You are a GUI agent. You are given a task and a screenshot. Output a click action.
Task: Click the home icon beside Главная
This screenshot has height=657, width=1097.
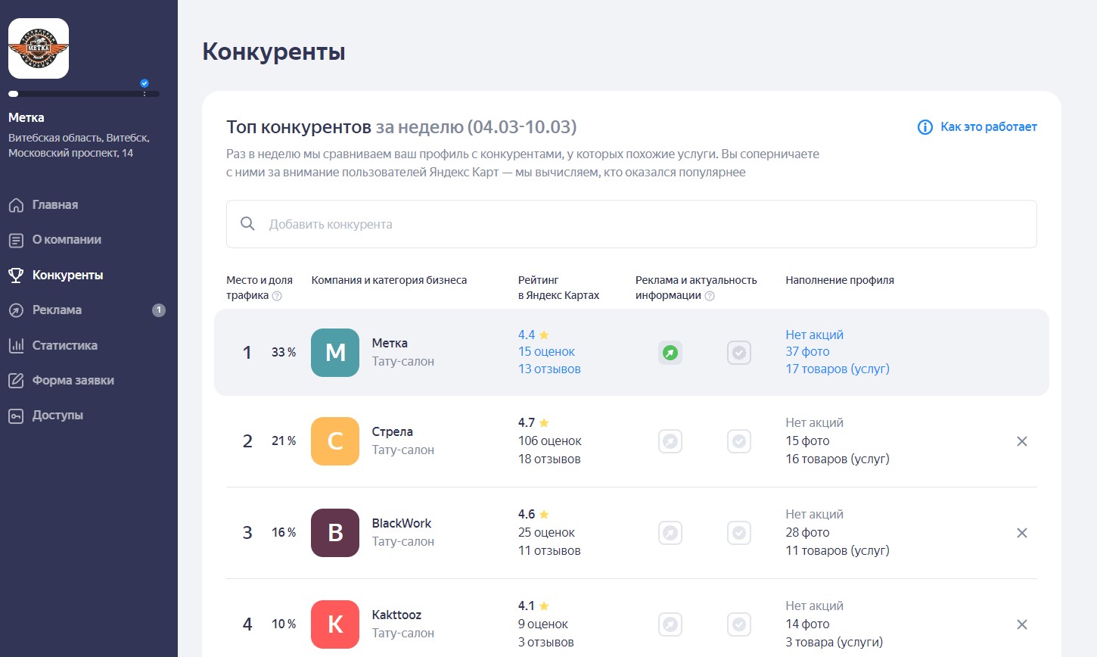point(16,205)
